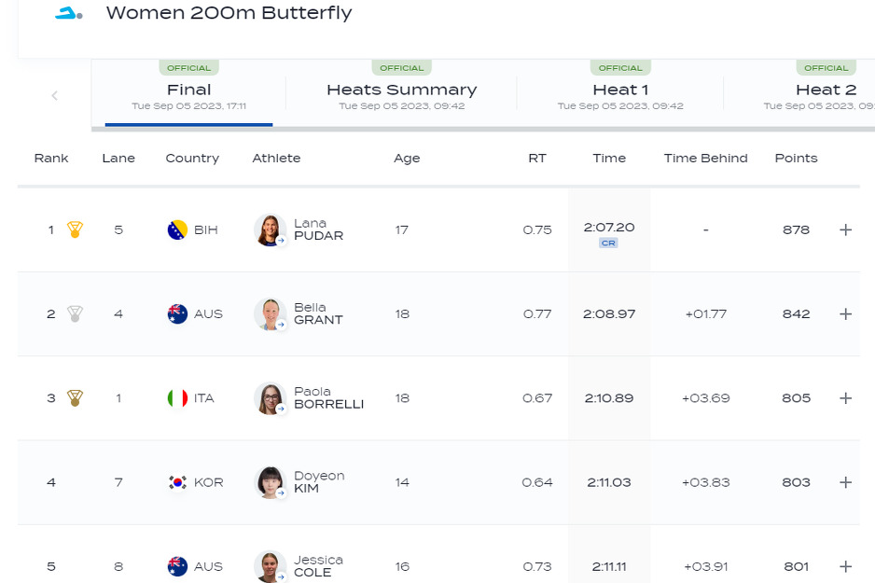This screenshot has height=583, width=875.
Task: Expand Lana Pudar's row details
Action: (845, 229)
